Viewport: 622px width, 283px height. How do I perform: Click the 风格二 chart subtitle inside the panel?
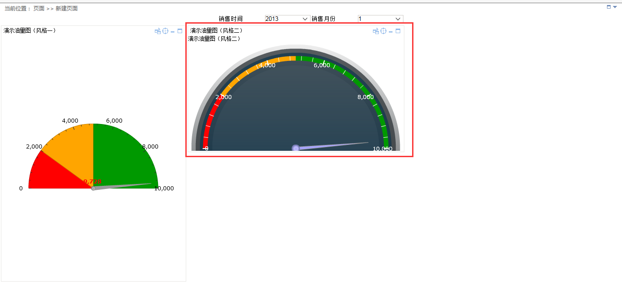click(x=214, y=39)
